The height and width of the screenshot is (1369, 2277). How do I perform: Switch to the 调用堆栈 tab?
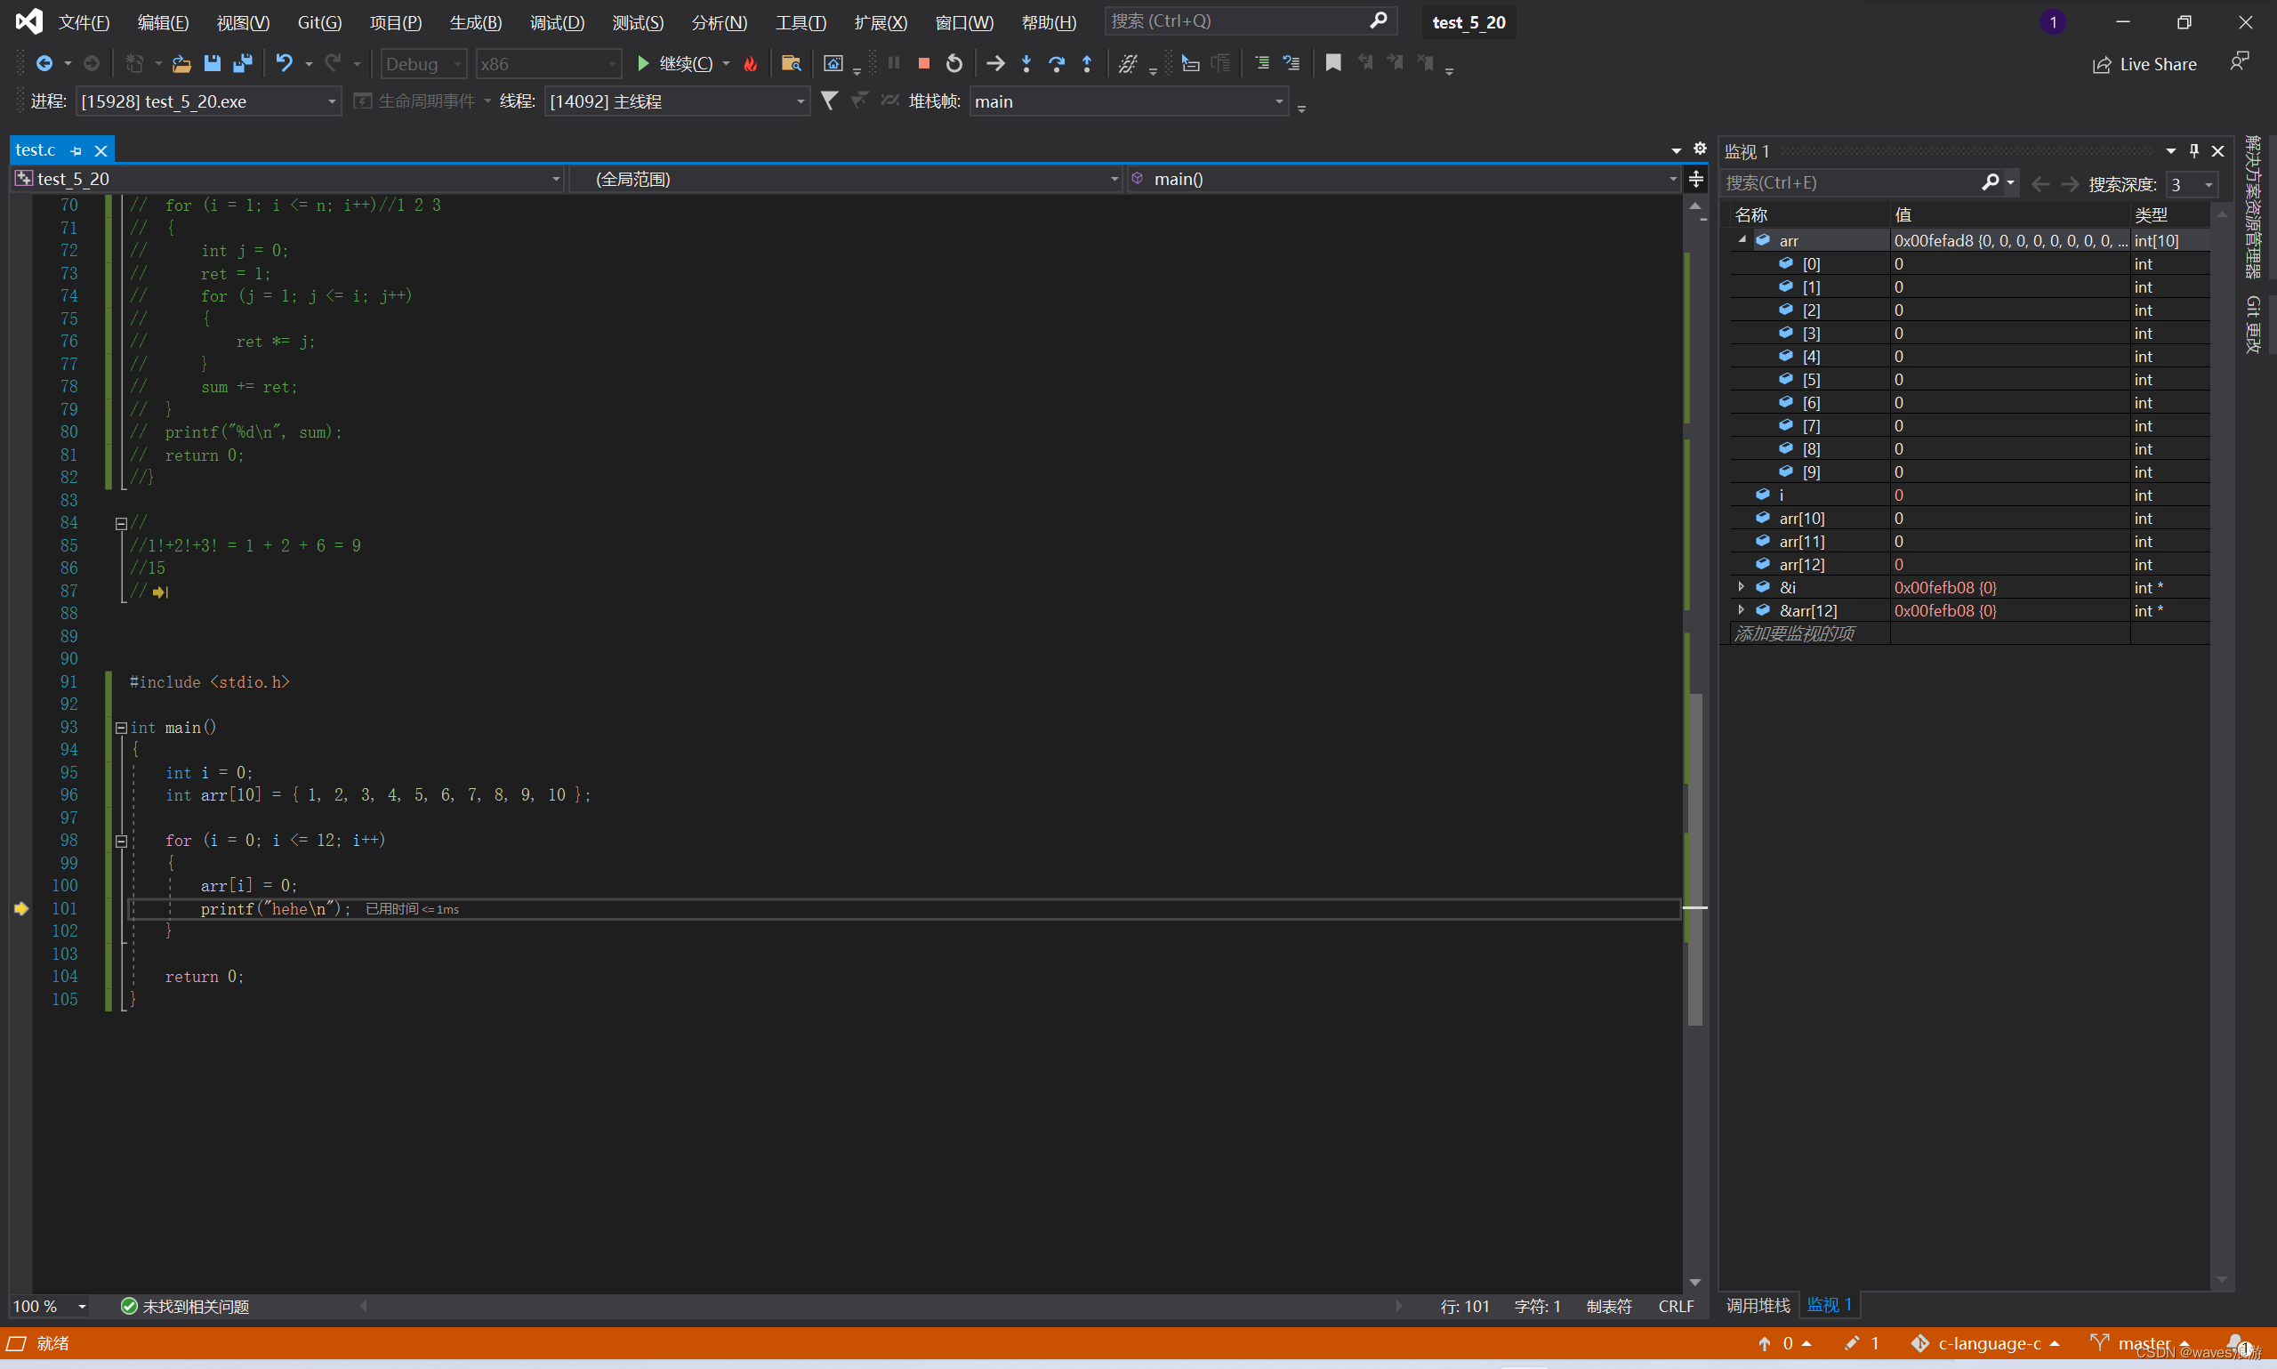coord(1758,1305)
